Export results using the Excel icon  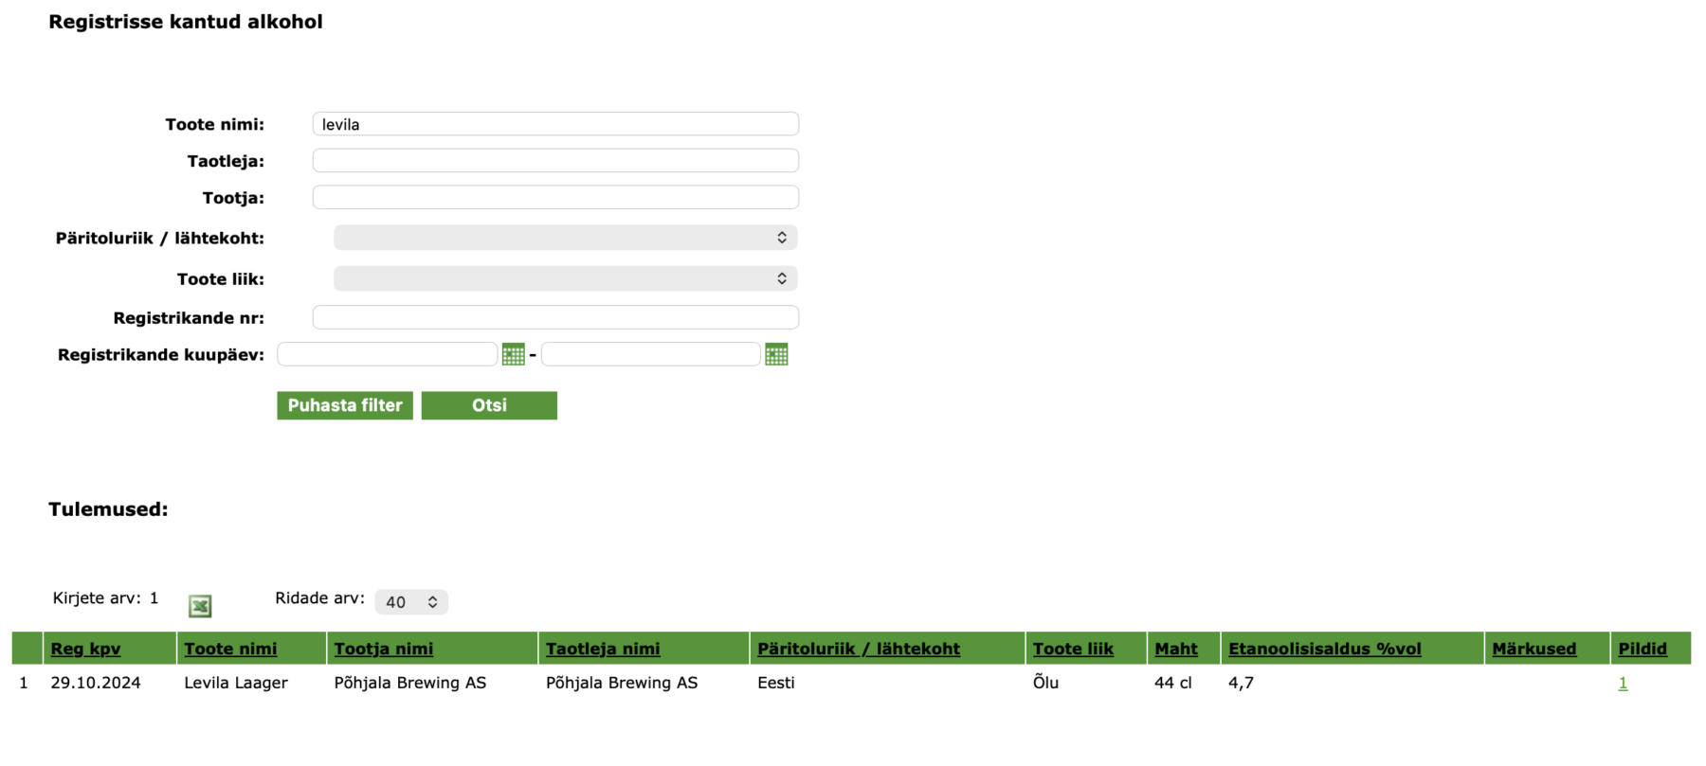click(x=200, y=606)
